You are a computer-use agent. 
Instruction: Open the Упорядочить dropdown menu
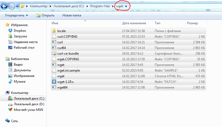tap(16, 15)
